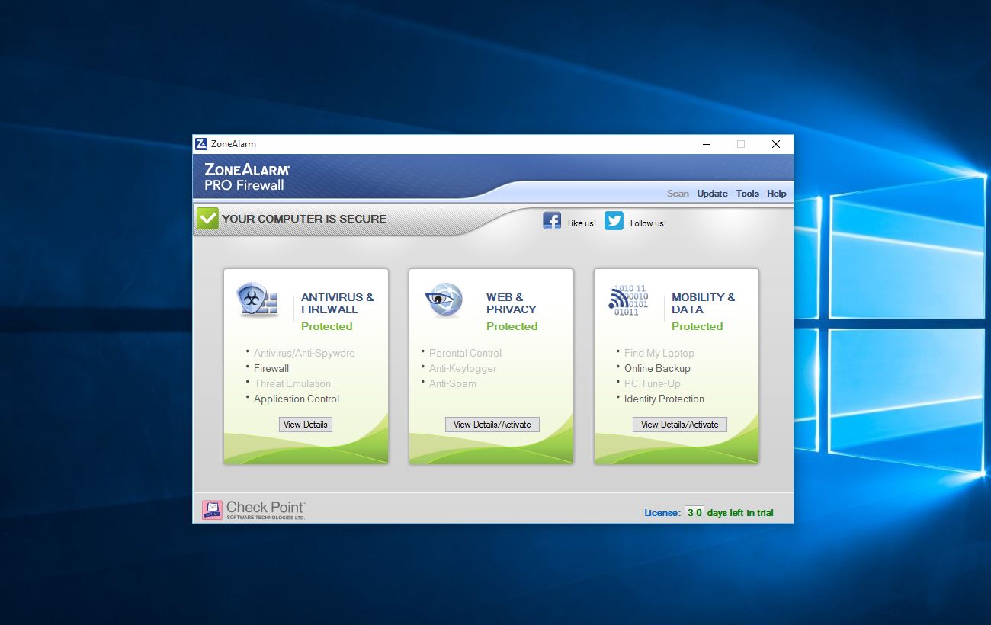Select the Anti-Spam item

click(453, 383)
